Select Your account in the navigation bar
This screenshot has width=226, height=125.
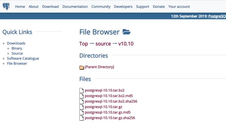tap(179, 7)
